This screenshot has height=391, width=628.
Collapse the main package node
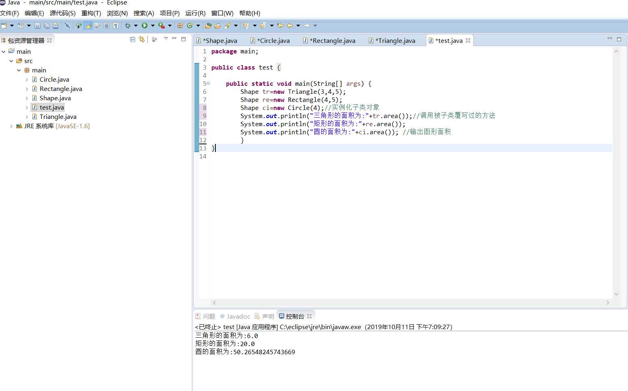coord(19,70)
